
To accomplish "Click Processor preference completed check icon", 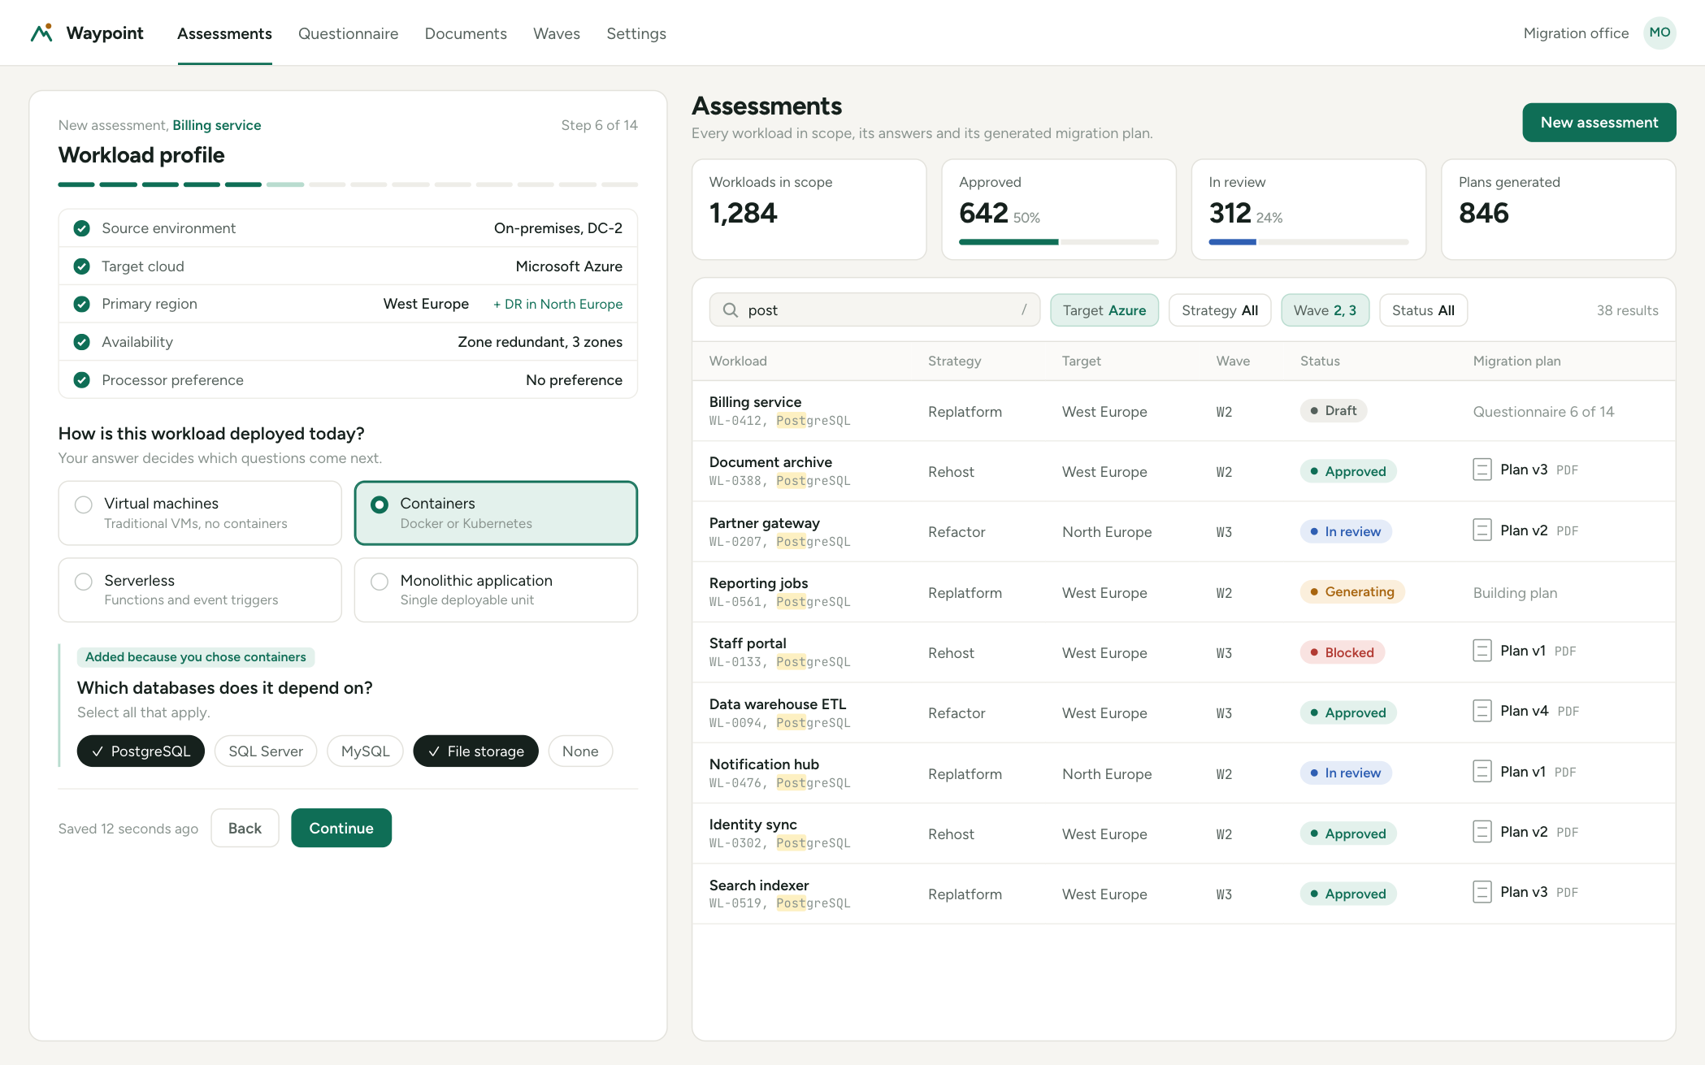I will coord(81,380).
